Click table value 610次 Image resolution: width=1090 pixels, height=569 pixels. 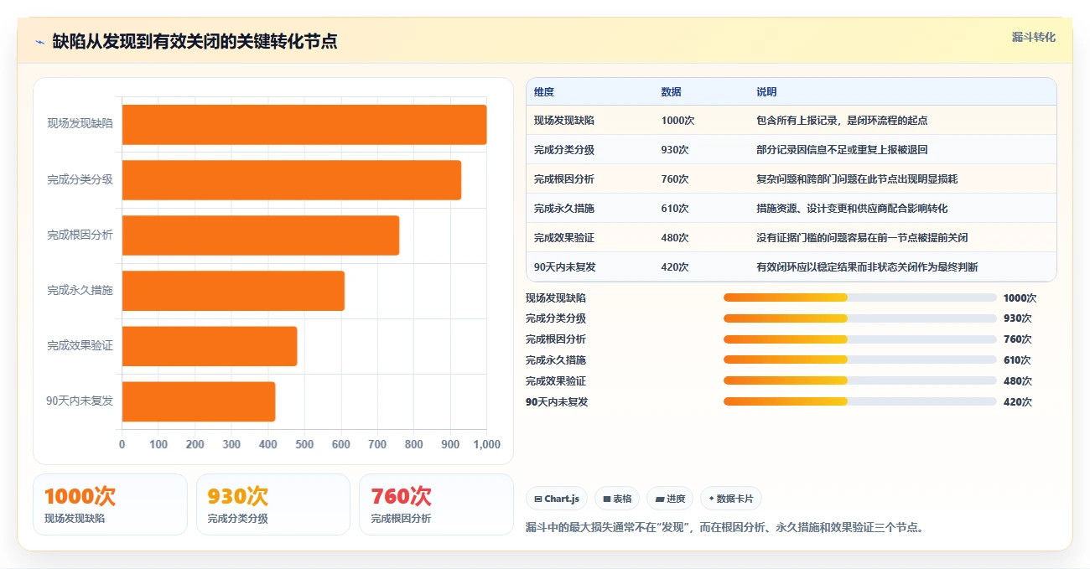click(x=675, y=209)
